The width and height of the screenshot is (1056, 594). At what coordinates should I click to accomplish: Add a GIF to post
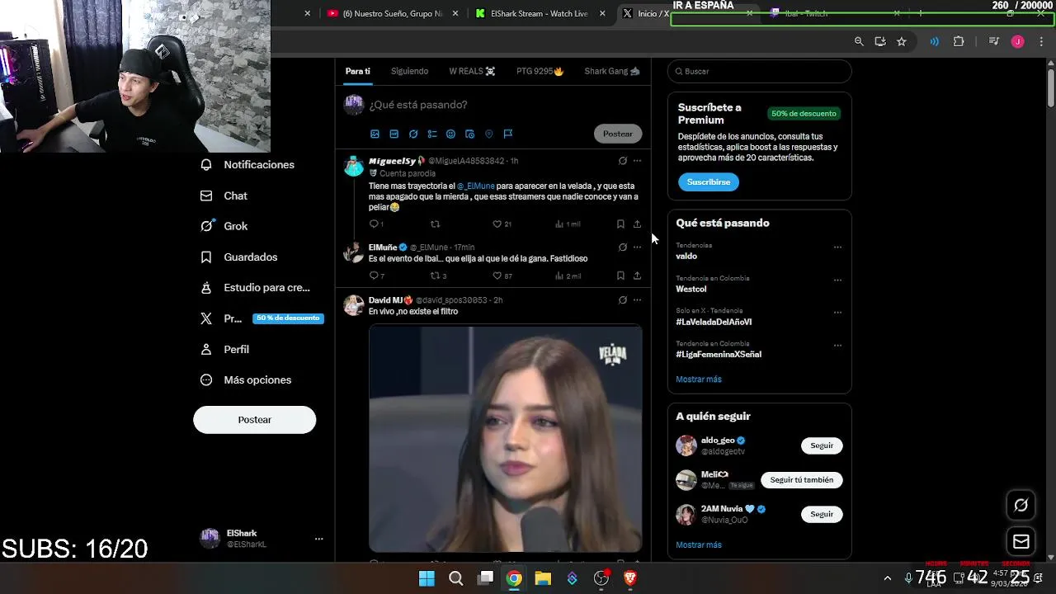394,134
